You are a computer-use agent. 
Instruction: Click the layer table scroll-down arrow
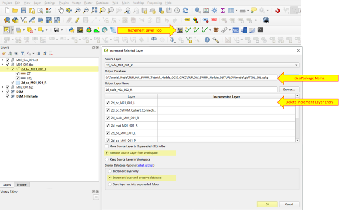click(297, 141)
